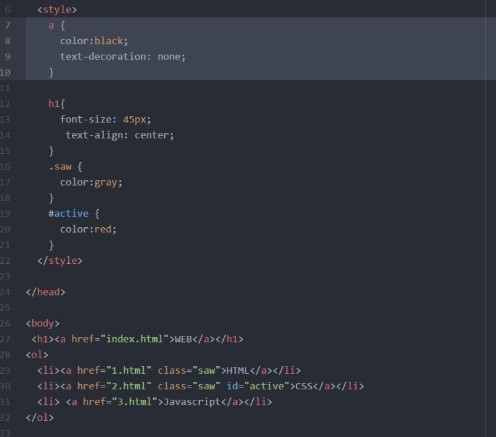The image size is (496, 437).
Task: Click line number 26 in gutter
Action: point(5,323)
